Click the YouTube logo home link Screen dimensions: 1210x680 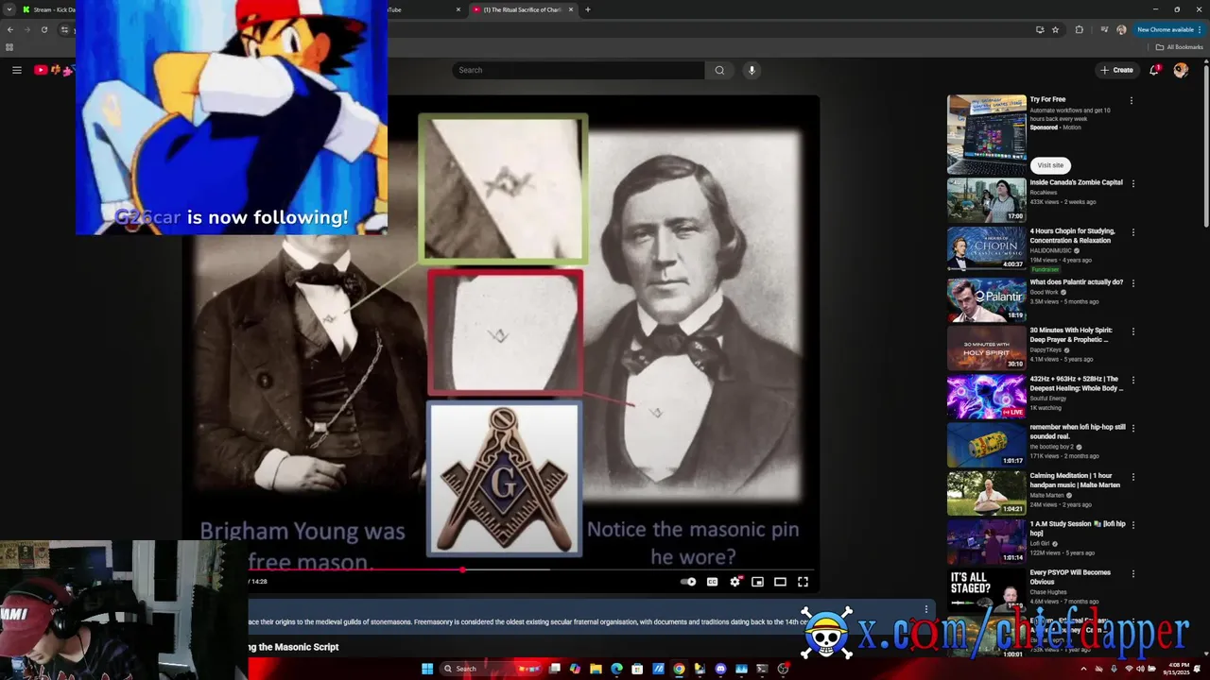click(x=54, y=70)
